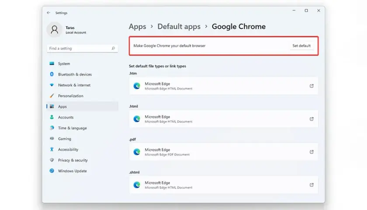Click the Bluetooth icon in sidebar

52,74
